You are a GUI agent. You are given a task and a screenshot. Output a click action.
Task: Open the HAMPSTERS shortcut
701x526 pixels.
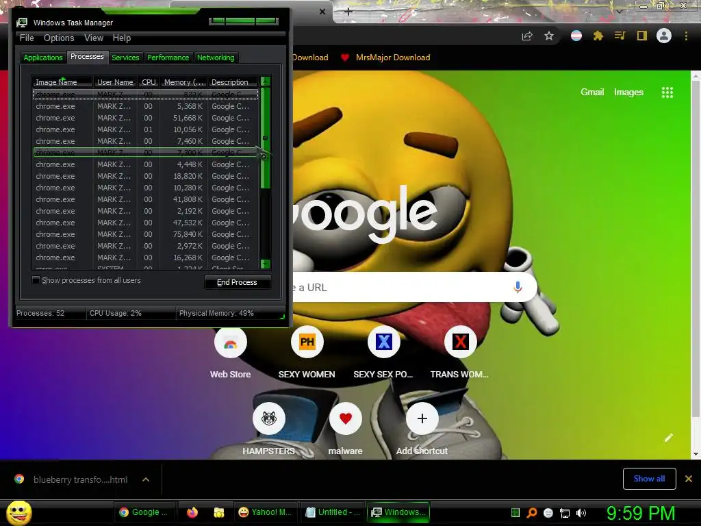pyautogui.click(x=268, y=419)
